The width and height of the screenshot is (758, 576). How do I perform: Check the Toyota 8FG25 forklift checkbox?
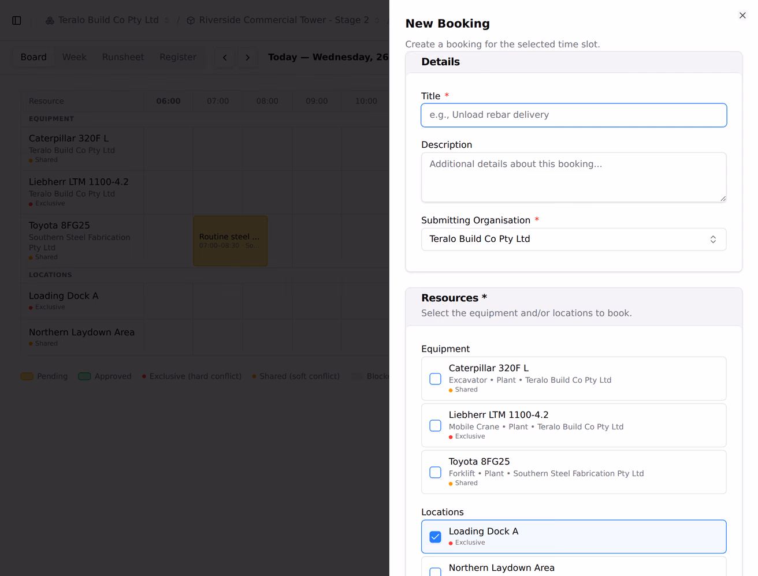pos(436,472)
